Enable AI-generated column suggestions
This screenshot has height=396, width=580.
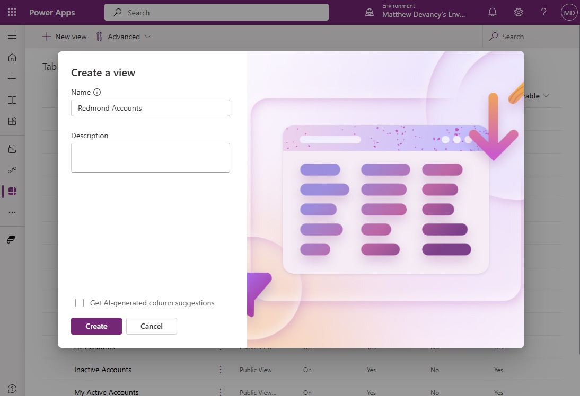(80, 302)
